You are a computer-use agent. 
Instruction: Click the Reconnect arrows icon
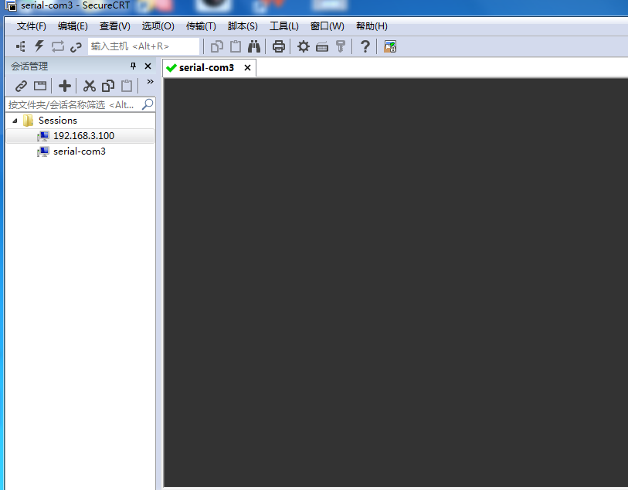click(x=58, y=46)
